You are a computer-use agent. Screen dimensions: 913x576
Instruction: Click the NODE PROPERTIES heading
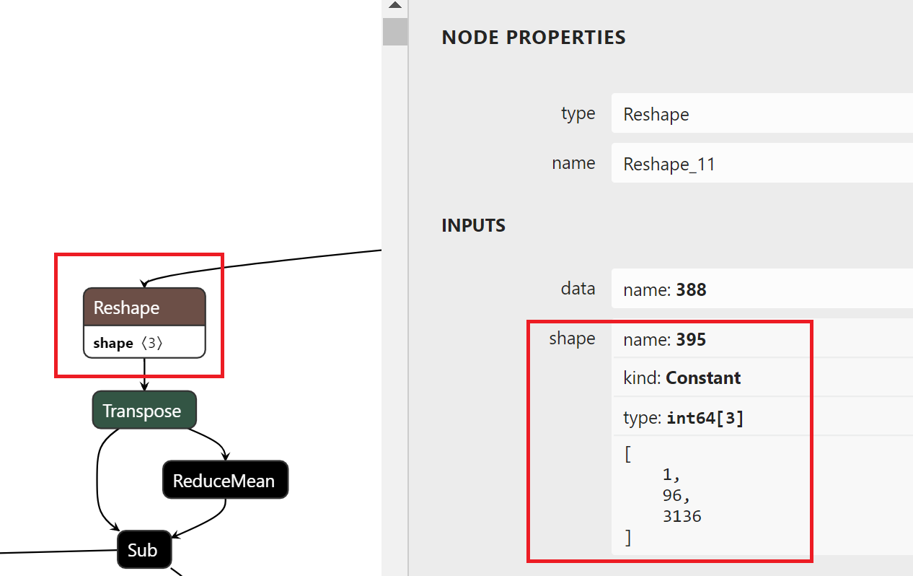tap(534, 38)
